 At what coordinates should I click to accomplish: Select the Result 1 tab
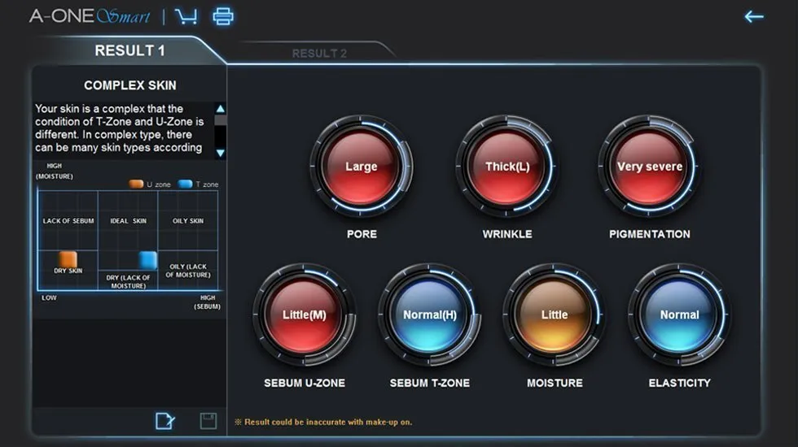click(x=129, y=50)
